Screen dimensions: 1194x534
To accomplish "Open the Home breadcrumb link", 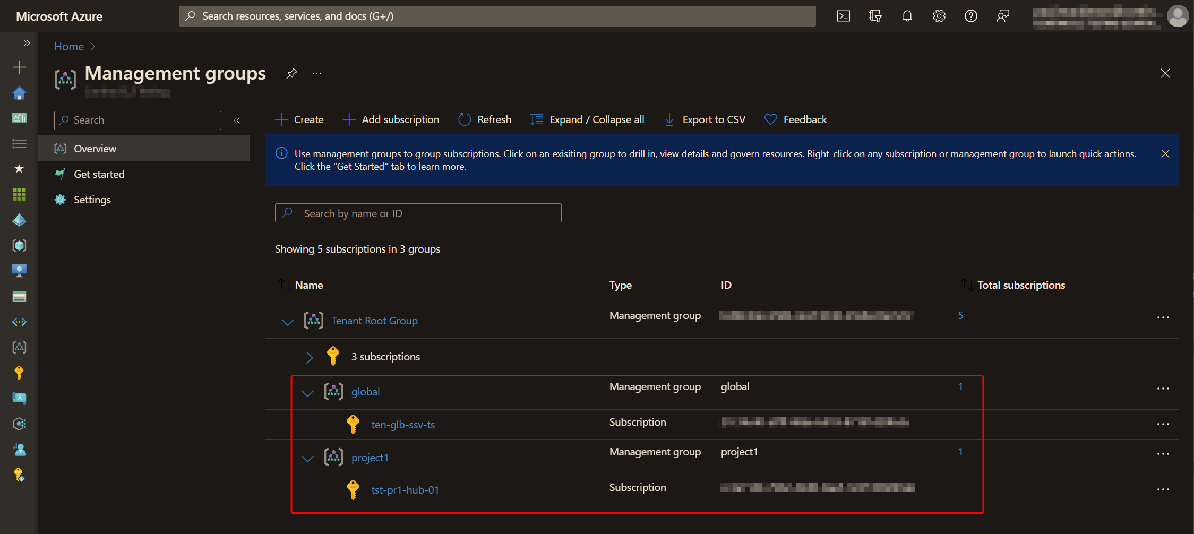I will 69,47.
